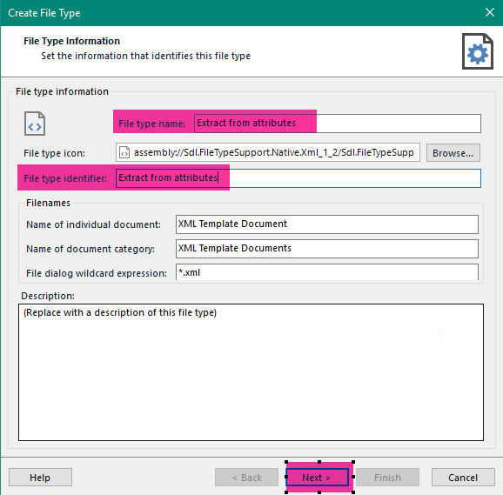Click the 'File type name:' label

click(x=151, y=124)
